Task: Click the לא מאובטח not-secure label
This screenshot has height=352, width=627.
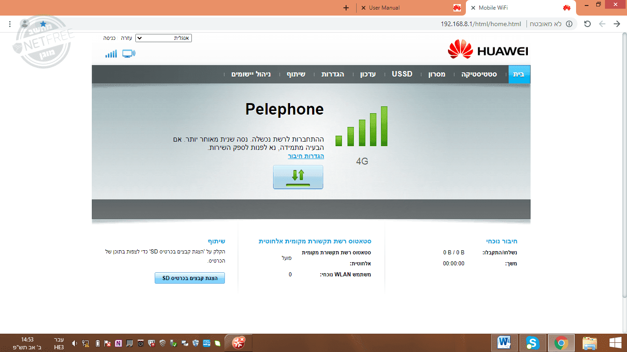Action: click(x=546, y=24)
